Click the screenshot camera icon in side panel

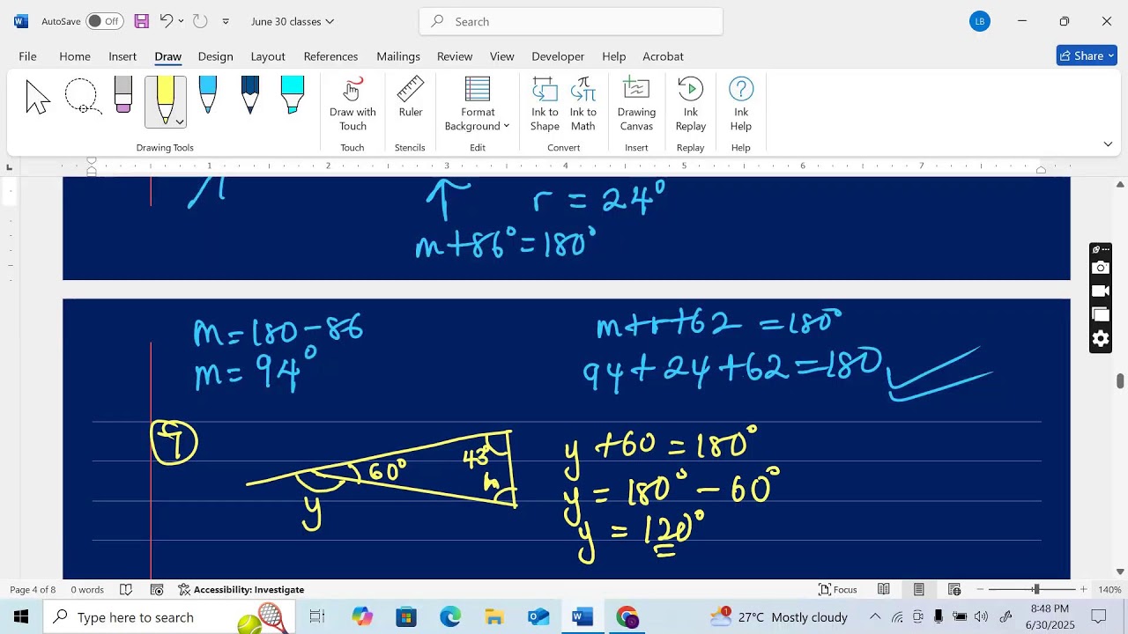[1101, 268]
